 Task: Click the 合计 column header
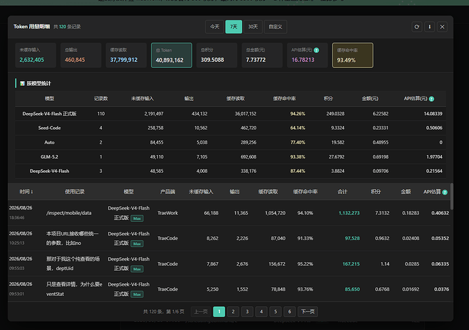343,192
